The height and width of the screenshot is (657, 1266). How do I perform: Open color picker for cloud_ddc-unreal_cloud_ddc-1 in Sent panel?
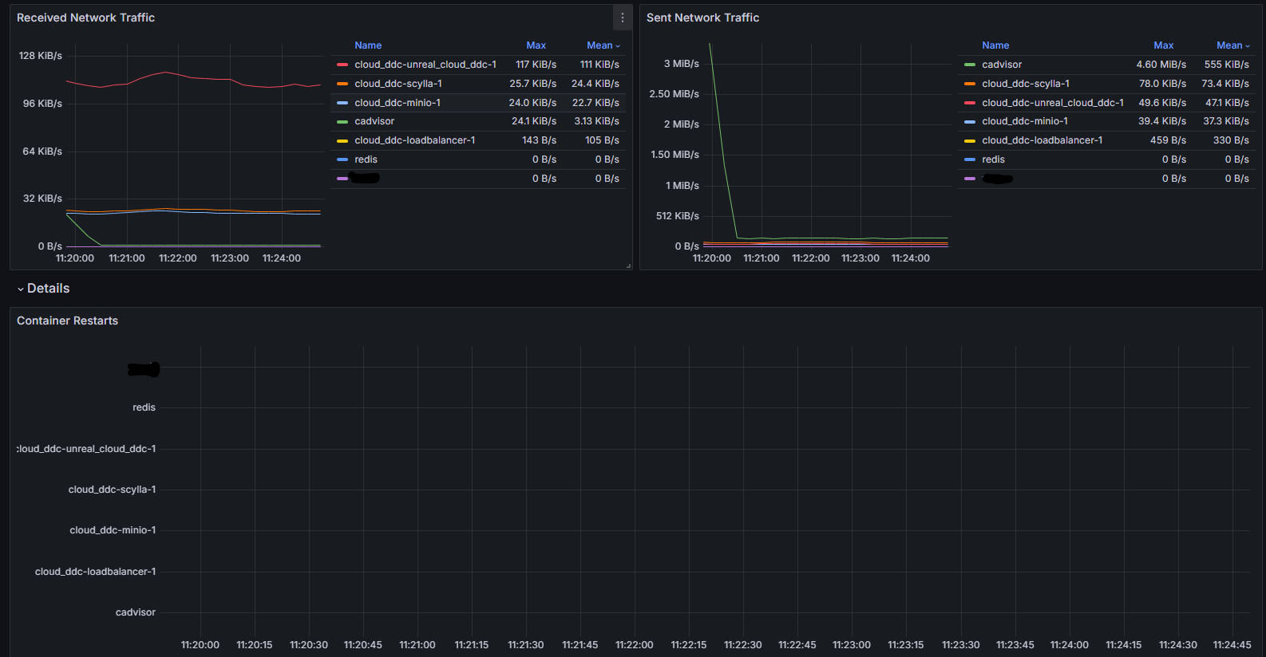970,103
